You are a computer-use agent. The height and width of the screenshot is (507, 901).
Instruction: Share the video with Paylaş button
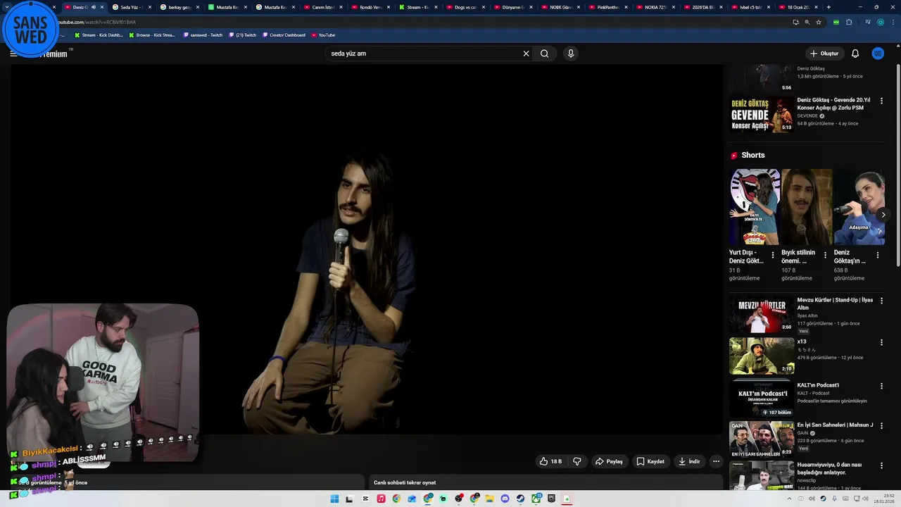pyautogui.click(x=609, y=461)
